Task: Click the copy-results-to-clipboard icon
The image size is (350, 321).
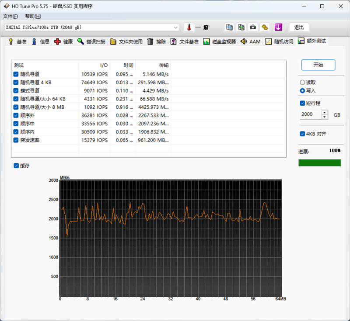Action: (229, 27)
